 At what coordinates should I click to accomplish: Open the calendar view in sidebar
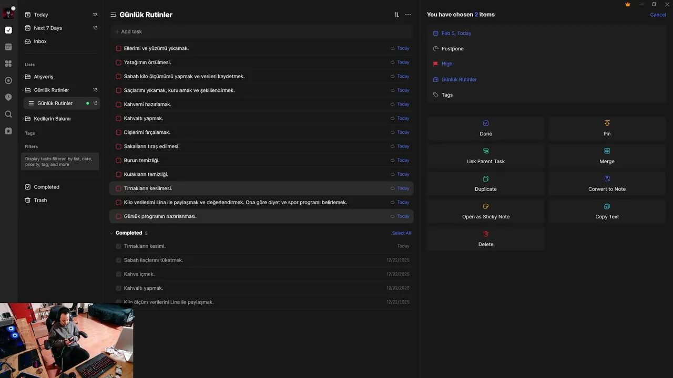(x=8, y=47)
